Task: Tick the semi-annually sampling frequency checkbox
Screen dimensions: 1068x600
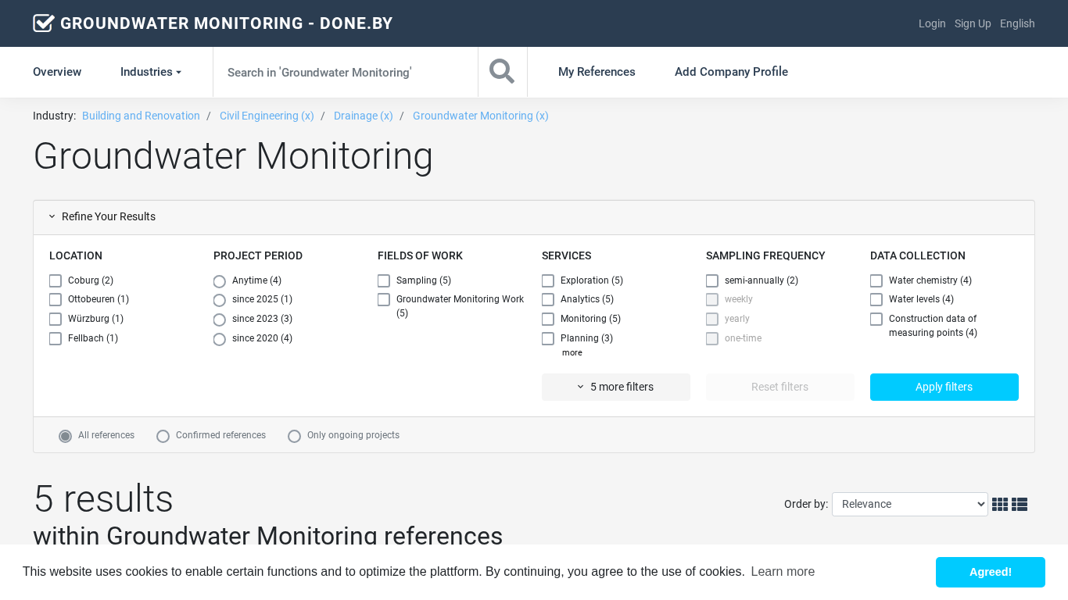Action: tap(712, 280)
